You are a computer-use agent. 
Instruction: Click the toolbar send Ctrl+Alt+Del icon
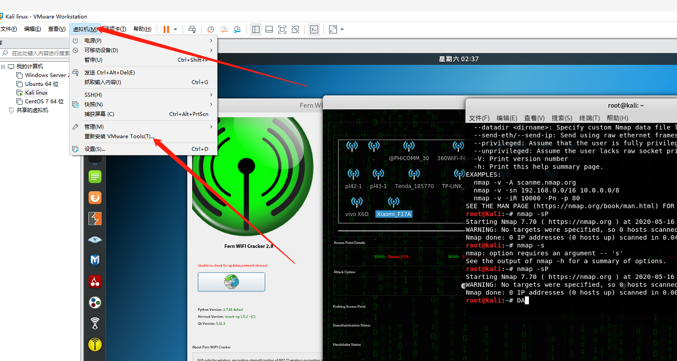(x=192, y=29)
